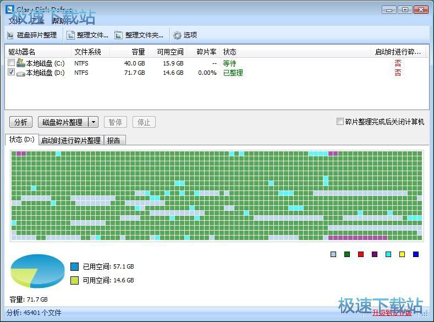Click the 整理文件夹 toolbar icon
The width and height of the screenshot is (434, 322).
(x=118, y=35)
